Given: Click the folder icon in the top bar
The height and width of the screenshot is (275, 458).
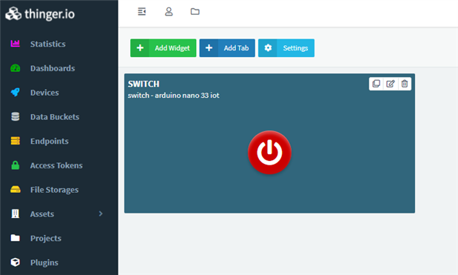Looking at the screenshot, I should coord(195,12).
